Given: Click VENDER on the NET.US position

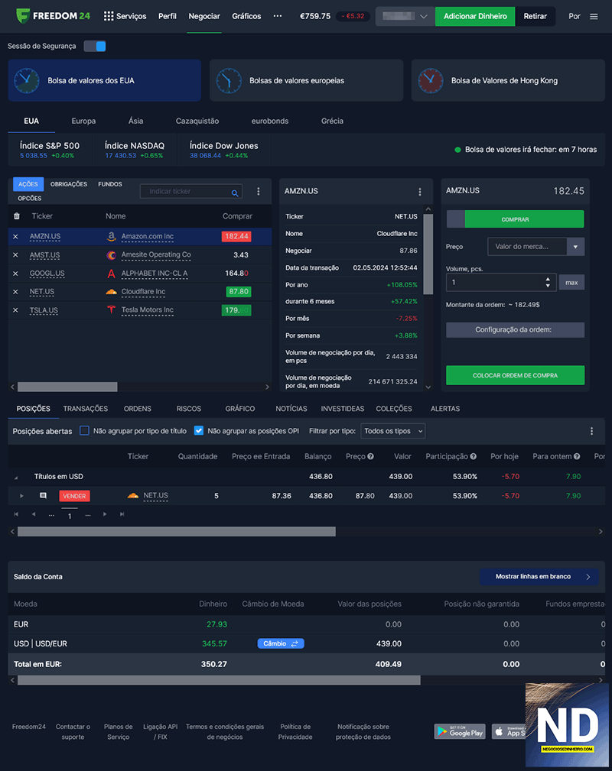Looking at the screenshot, I should 74,496.
